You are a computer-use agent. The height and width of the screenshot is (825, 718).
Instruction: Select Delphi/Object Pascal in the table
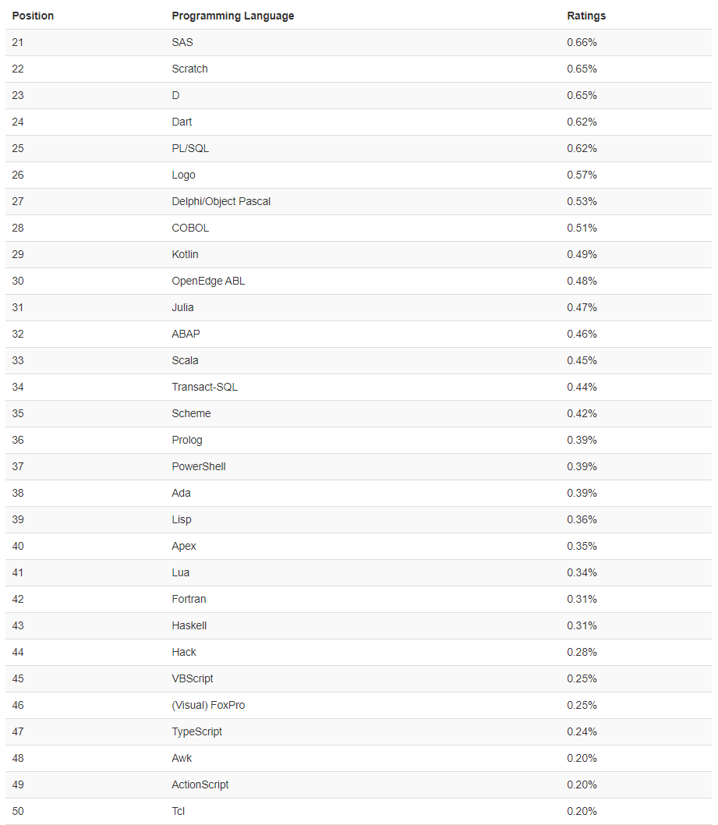coord(221,201)
